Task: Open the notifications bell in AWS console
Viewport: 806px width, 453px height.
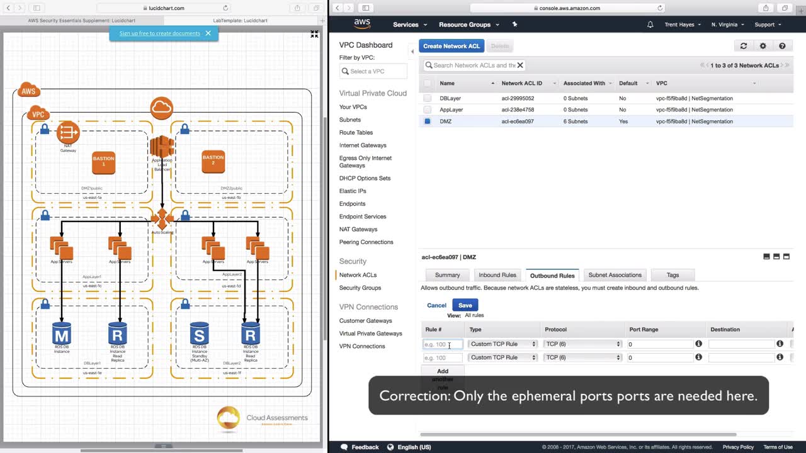Action: pyautogui.click(x=650, y=25)
